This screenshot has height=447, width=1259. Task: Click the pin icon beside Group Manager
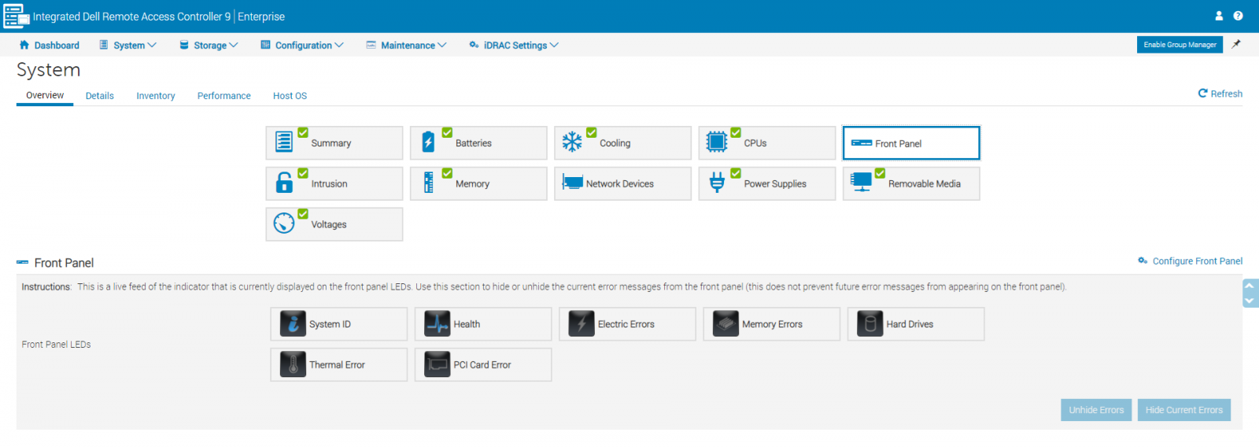(1236, 44)
